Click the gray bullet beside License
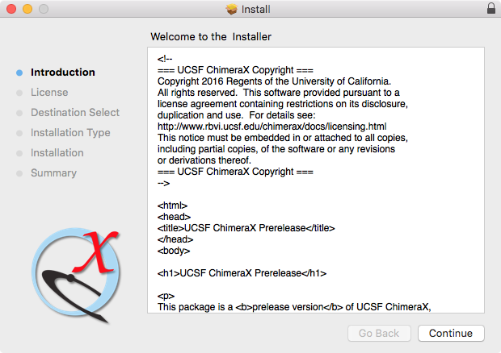The height and width of the screenshot is (353, 501). tap(19, 93)
